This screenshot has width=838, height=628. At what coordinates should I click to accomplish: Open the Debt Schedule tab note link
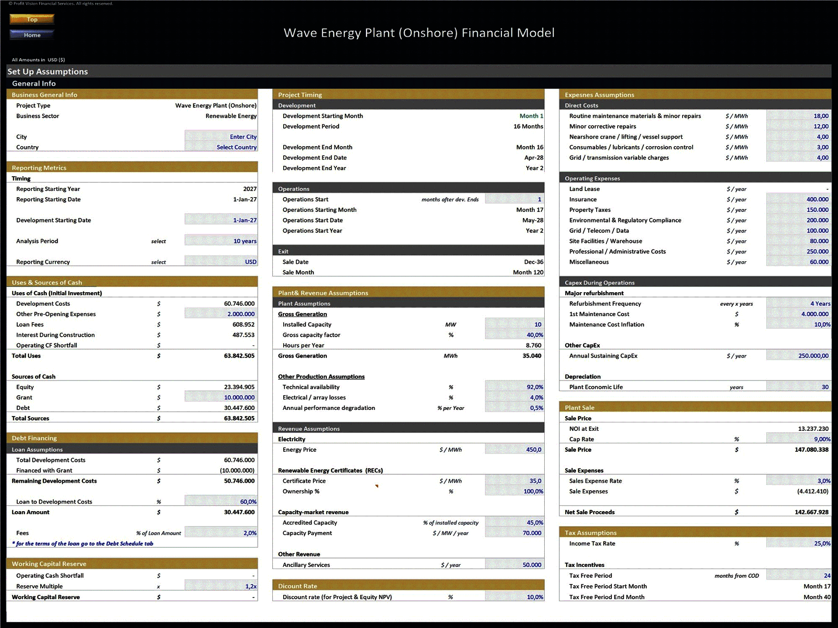click(x=83, y=543)
